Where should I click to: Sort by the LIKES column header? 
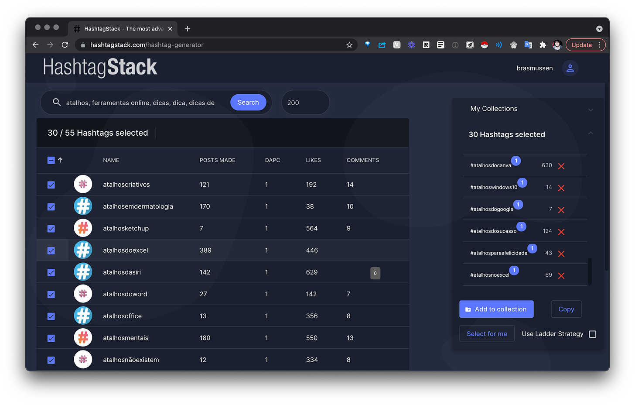[313, 160]
